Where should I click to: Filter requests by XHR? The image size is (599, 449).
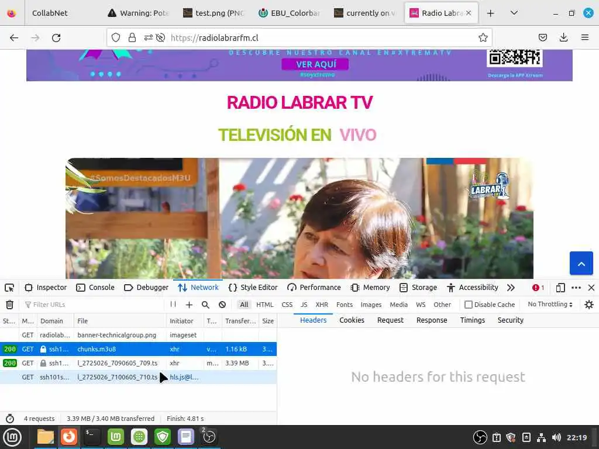[x=322, y=305]
